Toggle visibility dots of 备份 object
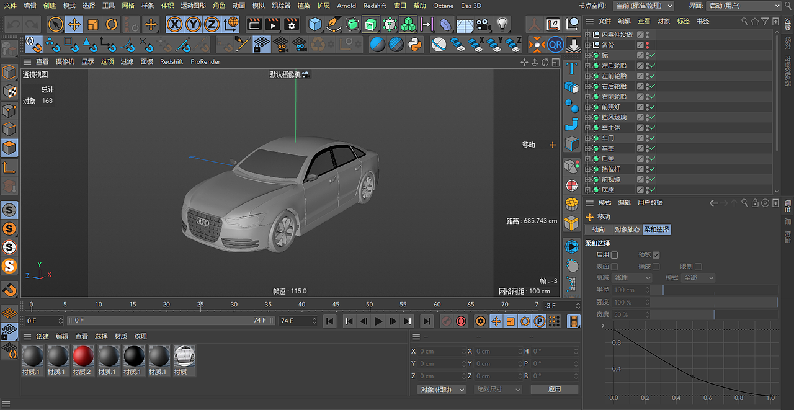This screenshot has height=410, width=794. click(648, 43)
